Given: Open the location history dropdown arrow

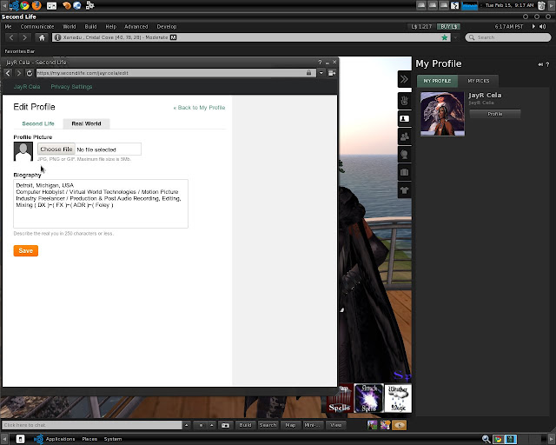Looking at the screenshot, I should click(x=455, y=37).
